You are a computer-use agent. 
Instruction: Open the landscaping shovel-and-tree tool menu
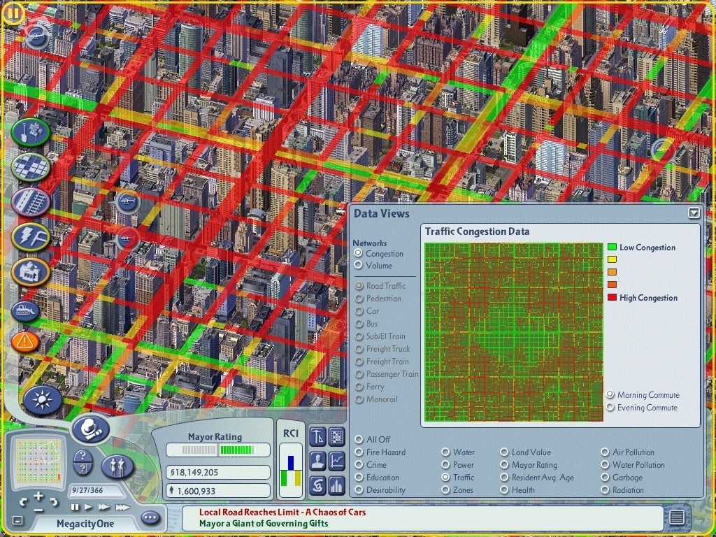[x=31, y=132]
